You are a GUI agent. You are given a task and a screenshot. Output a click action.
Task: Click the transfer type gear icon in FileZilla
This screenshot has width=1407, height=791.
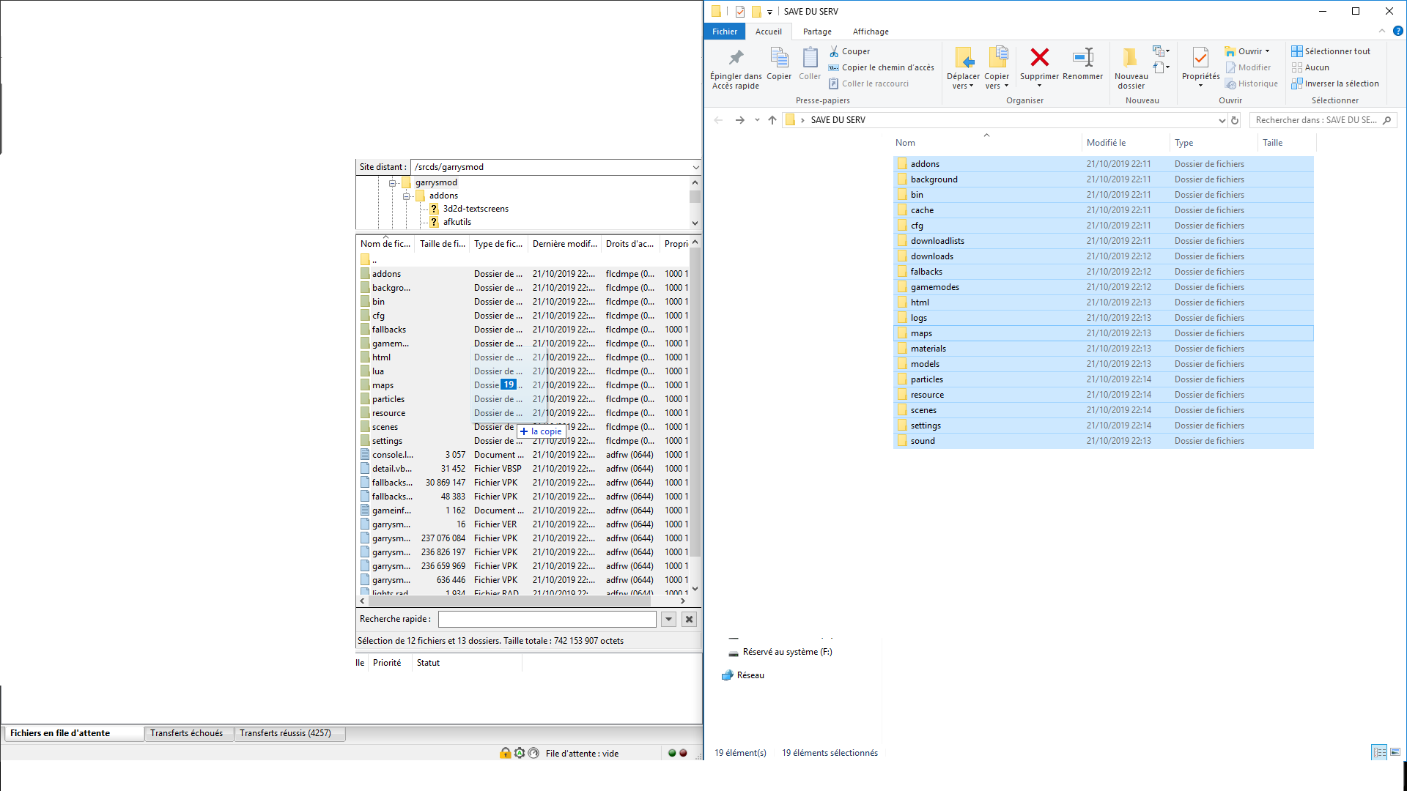coord(520,753)
